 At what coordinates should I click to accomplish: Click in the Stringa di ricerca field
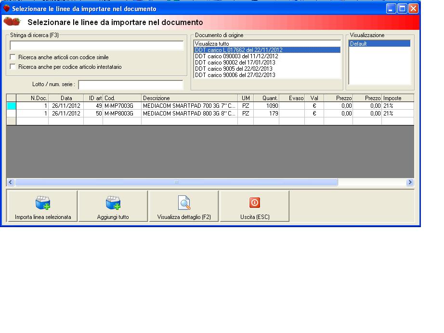[x=96, y=46]
